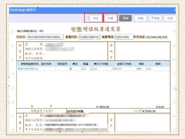Select the quantity cell 150
The width and height of the screenshot is (185, 139).
pyautogui.click(x=86, y=69)
